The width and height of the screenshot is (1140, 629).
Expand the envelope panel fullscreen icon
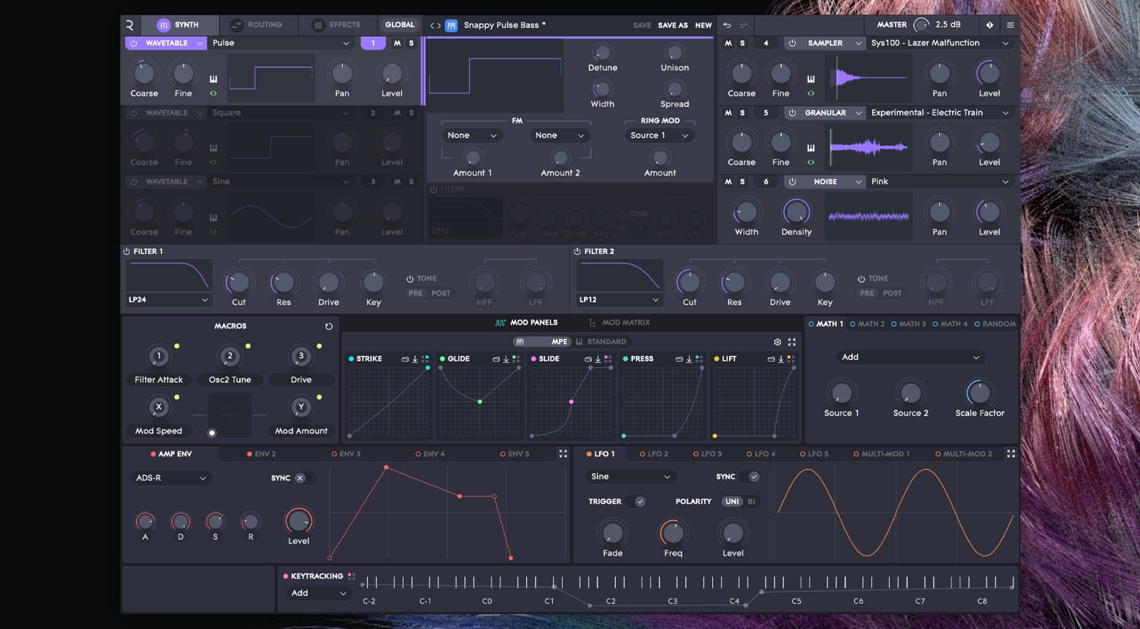click(563, 454)
